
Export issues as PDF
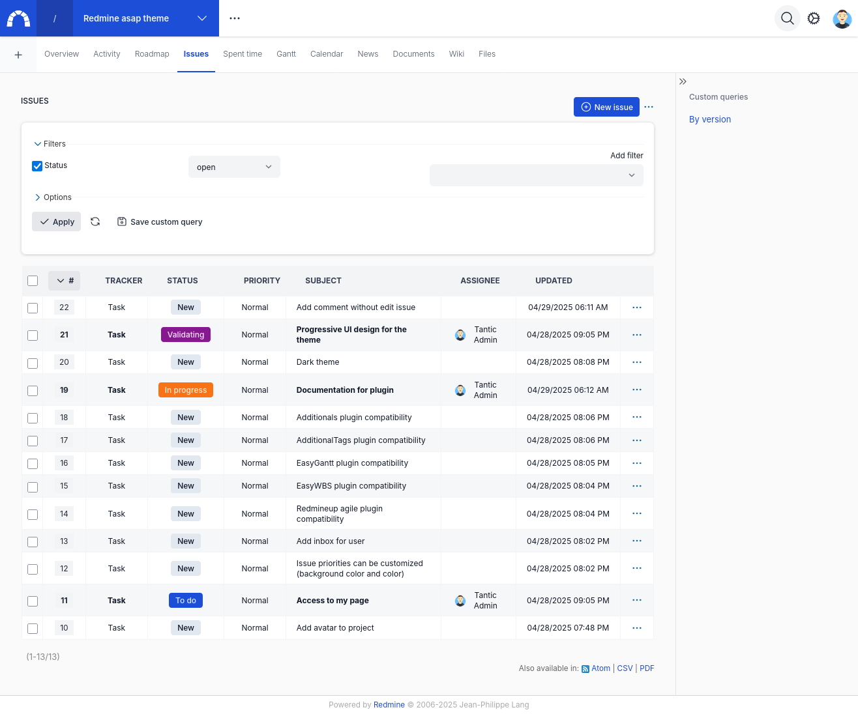click(x=647, y=668)
